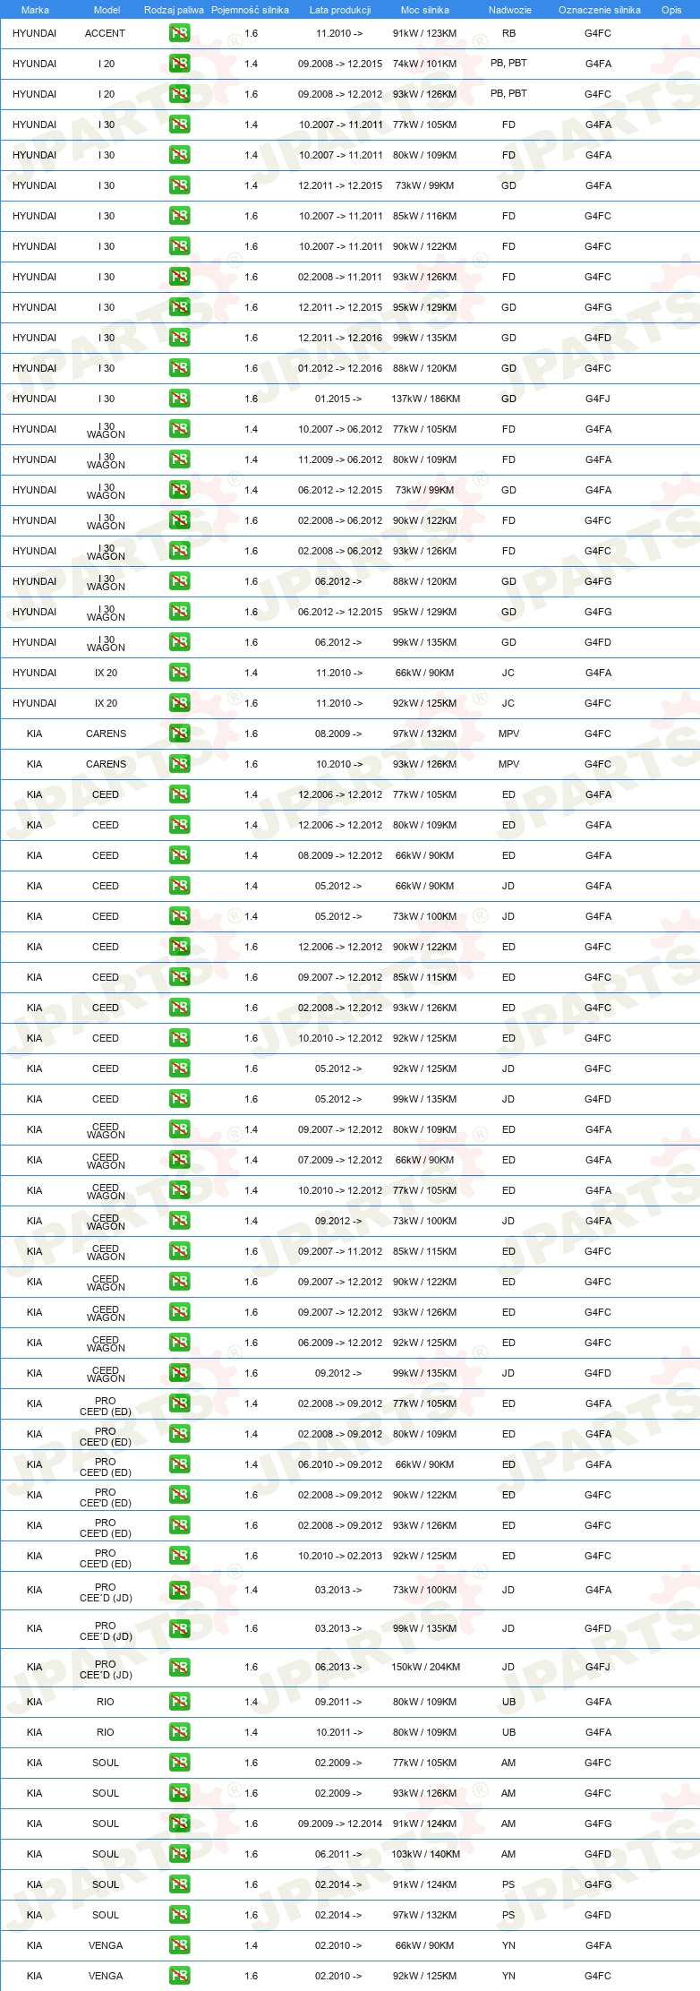Select the 01.2015 -> production date cell
The height and width of the screenshot is (1991, 700).
[338, 399]
